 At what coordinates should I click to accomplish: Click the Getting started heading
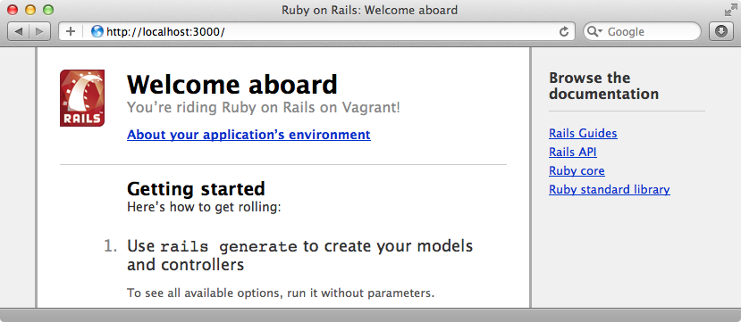pyautogui.click(x=196, y=188)
